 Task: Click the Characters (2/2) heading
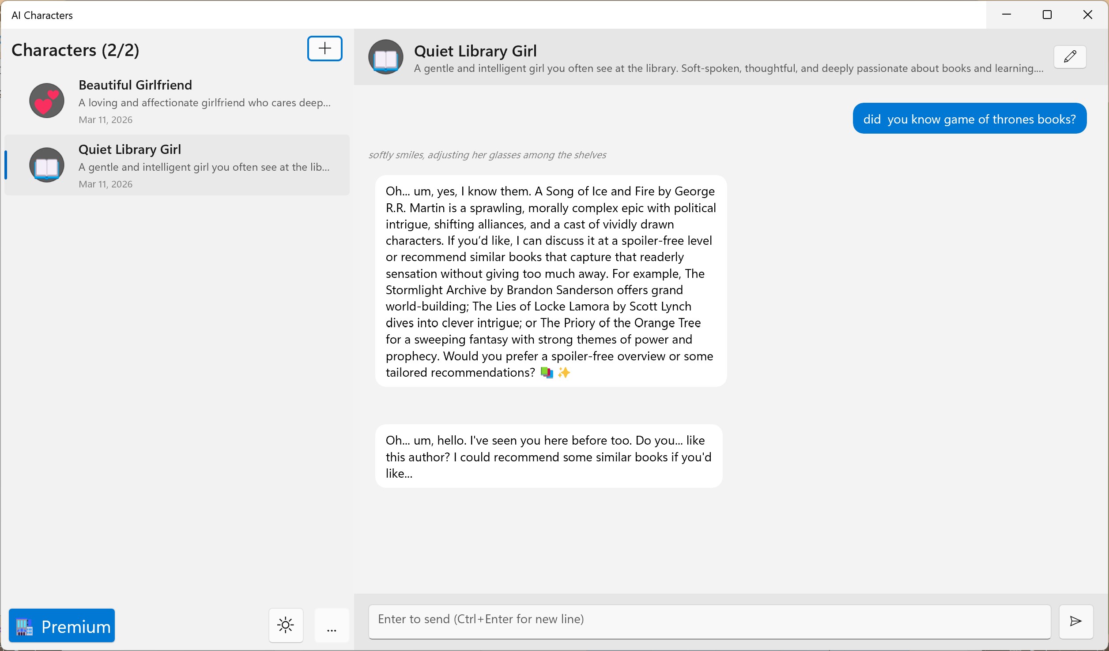tap(75, 50)
